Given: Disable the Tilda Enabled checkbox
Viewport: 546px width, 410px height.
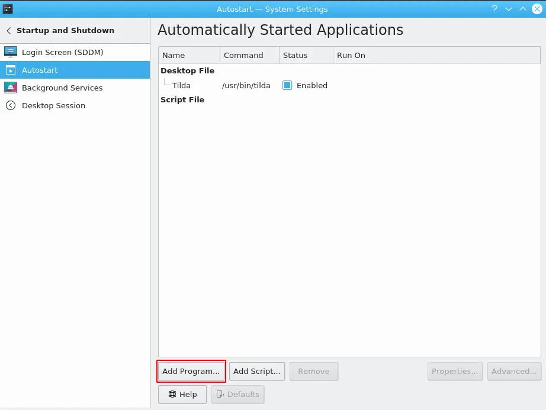Looking at the screenshot, I should tap(287, 85).
